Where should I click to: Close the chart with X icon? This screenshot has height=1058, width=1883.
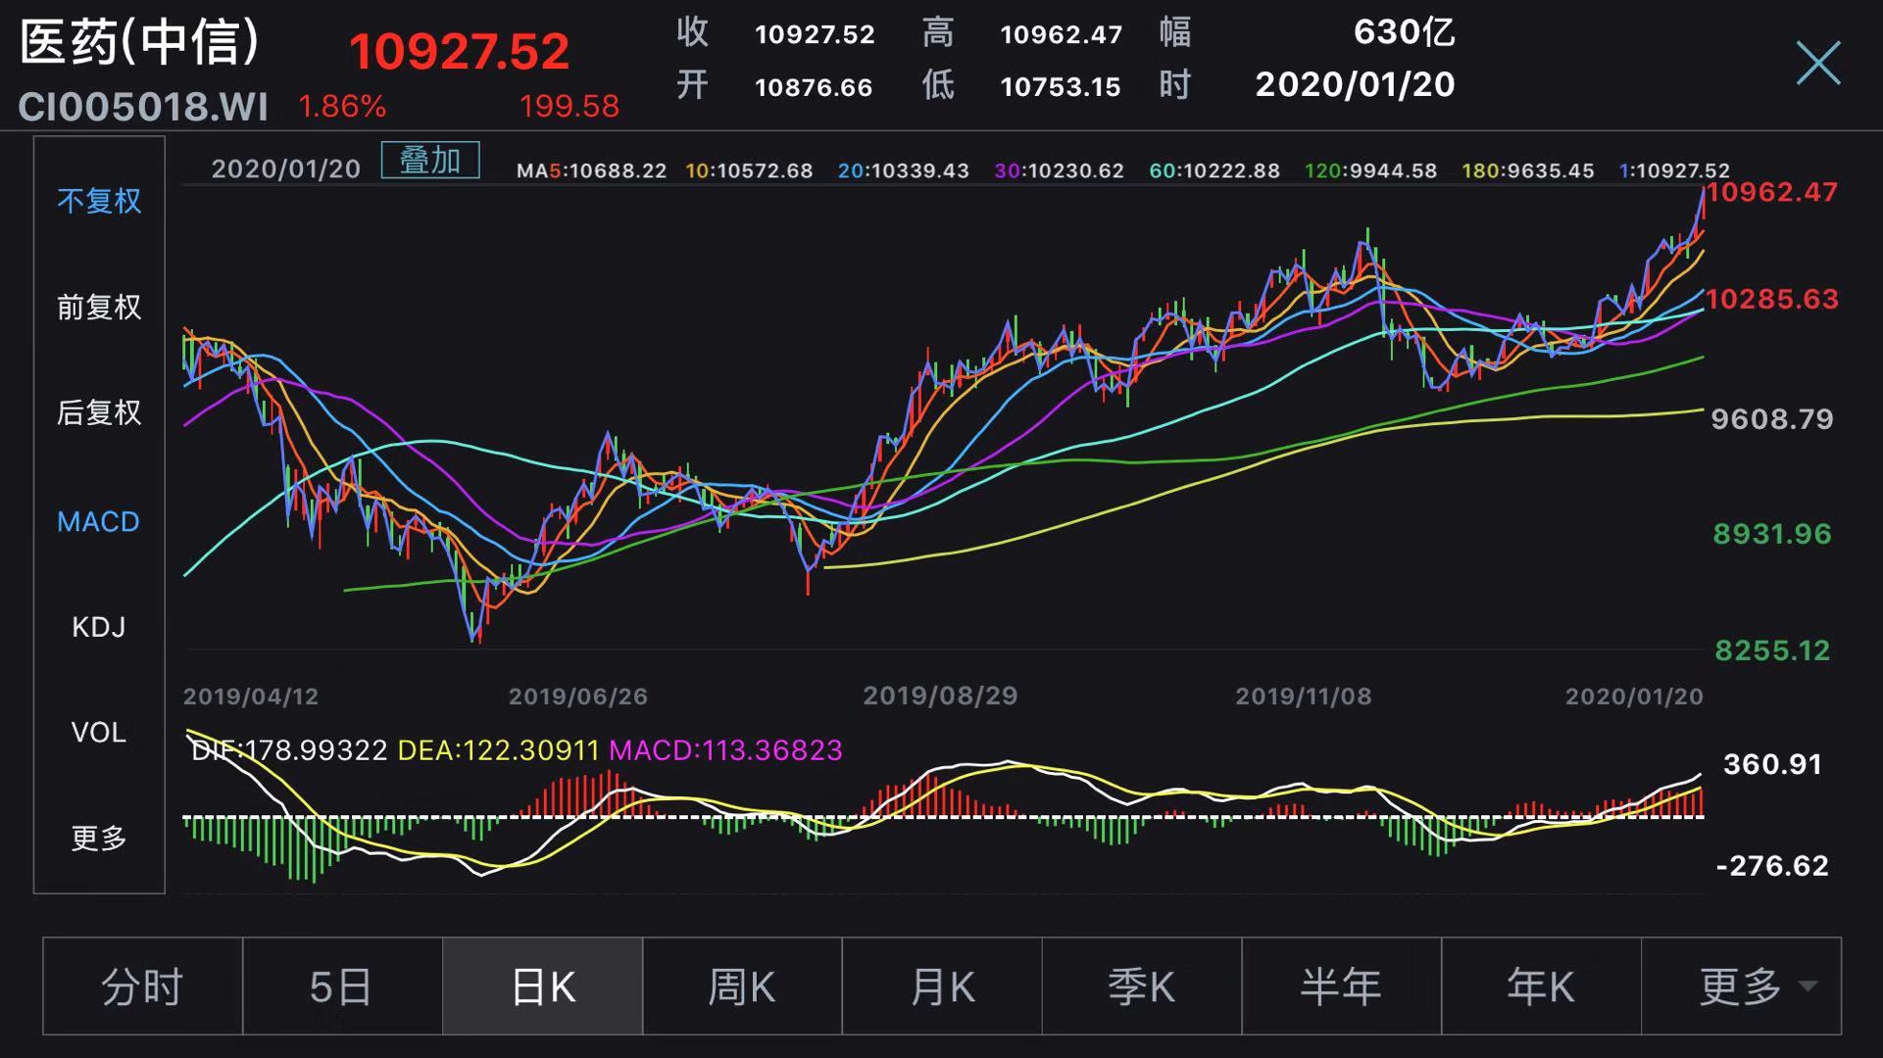point(1817,64)
